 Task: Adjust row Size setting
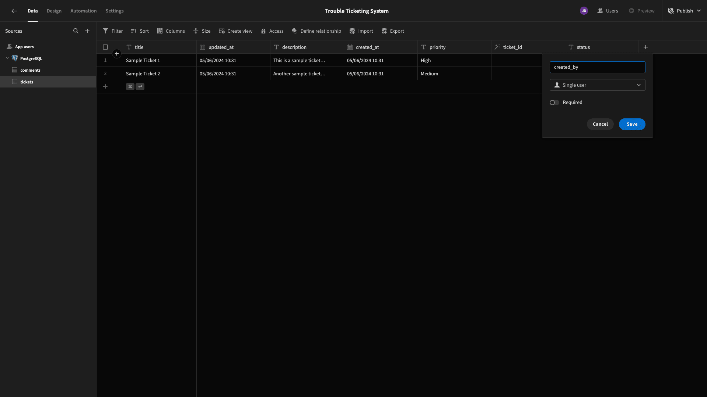pos(202,31)
